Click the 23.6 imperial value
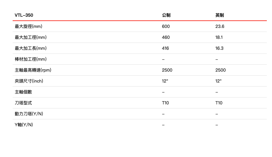The width and height of the screenshot is (272, 157). point(220,26)
